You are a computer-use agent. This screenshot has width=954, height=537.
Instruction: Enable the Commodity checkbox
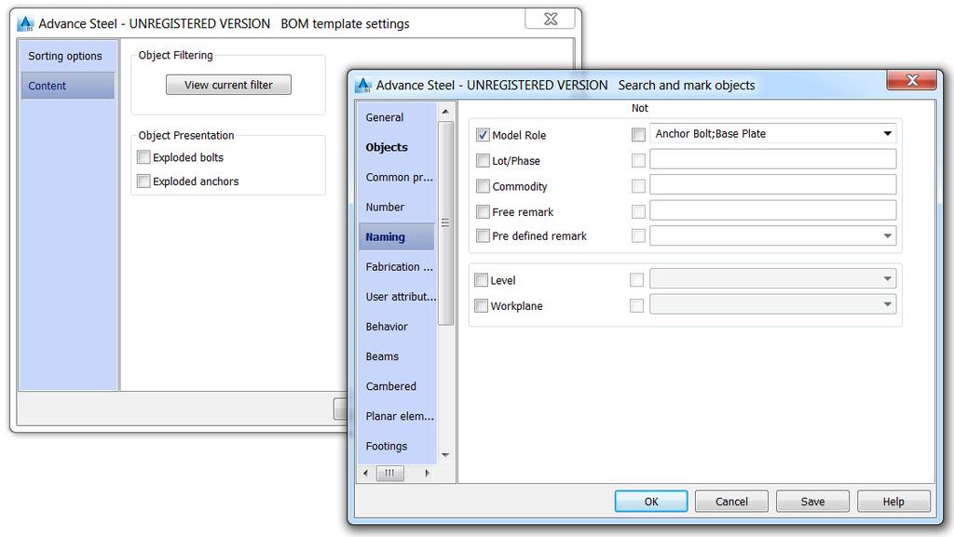click(483, 186)
